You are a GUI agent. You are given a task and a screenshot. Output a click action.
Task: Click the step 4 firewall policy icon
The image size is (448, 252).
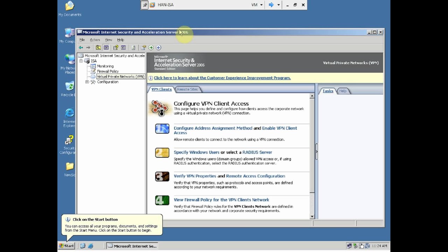coord(162,200)
